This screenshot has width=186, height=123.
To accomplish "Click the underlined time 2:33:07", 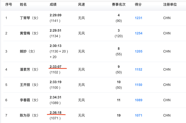I will pyautogui.click(x=56, y=67).
